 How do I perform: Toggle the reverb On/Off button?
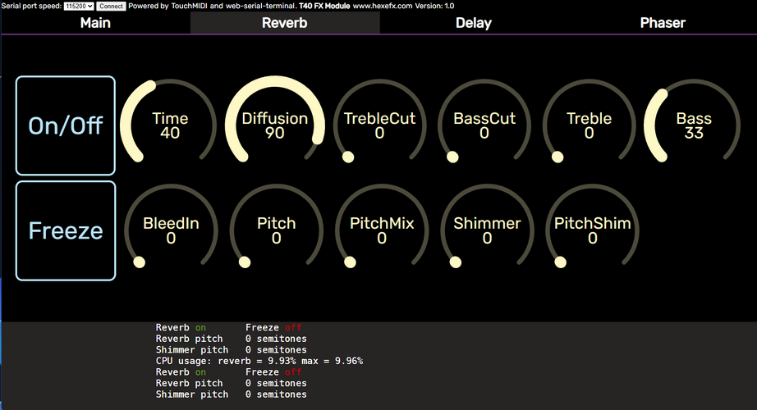pyautogui.click(x=66, y=125)
